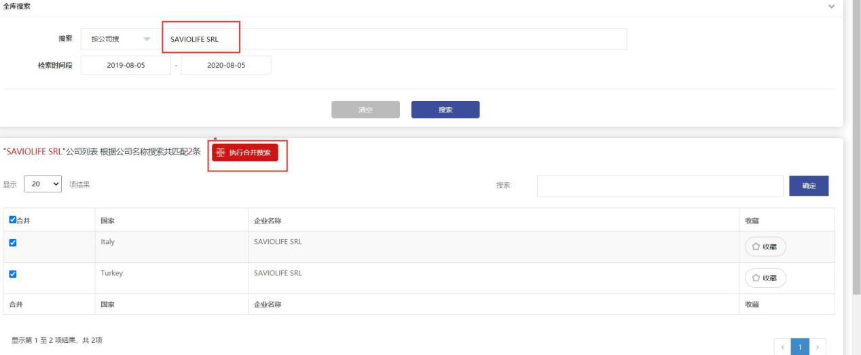This screenshot has width=861, height=355.
Task: Click star icon in Turkey row 收藏
Action: tap(756, 278)
